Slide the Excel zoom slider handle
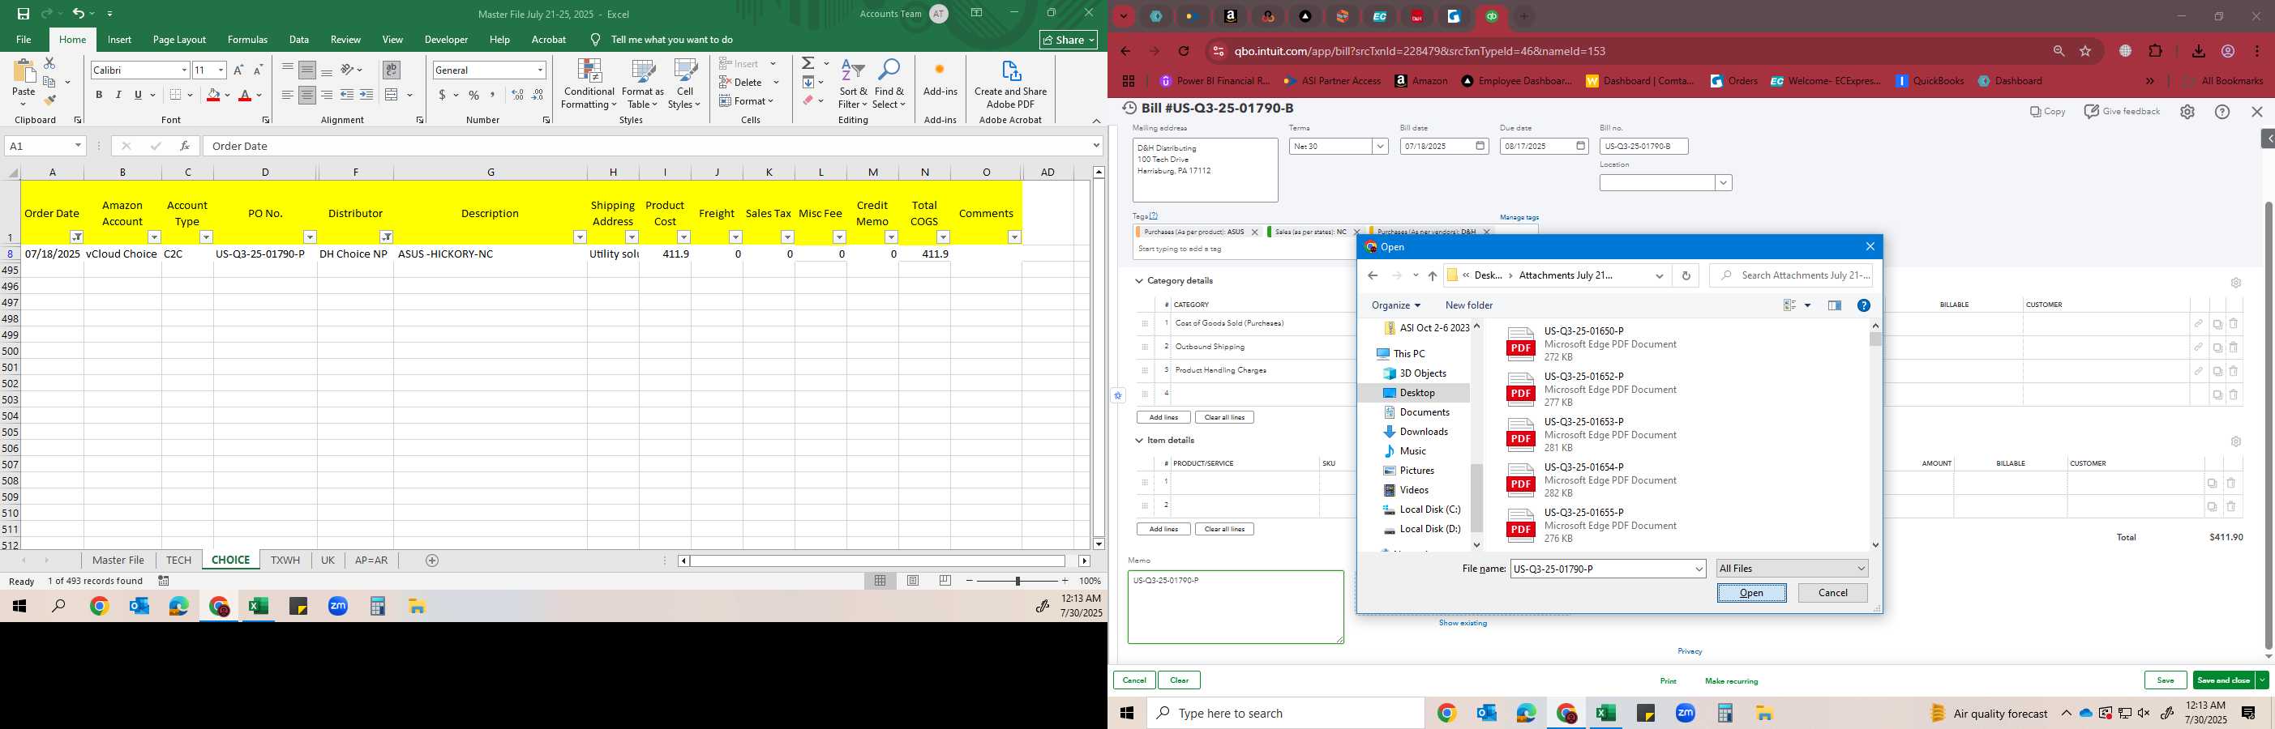This screenshot has height=729, width=2275. pyautogui.click(x=1018, y=581)
